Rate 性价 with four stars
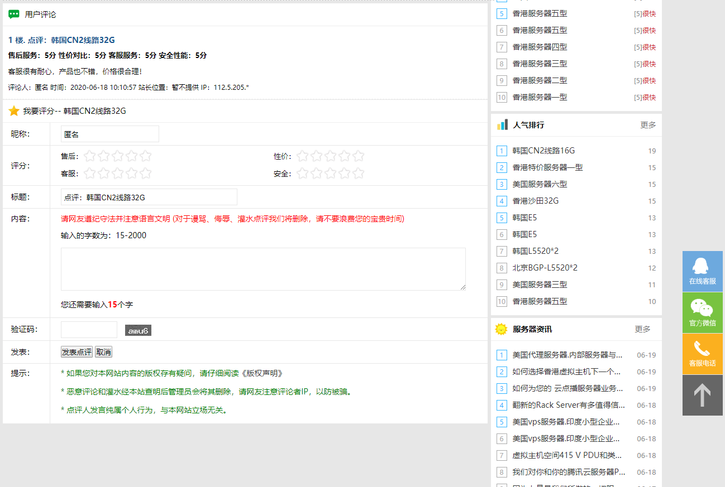The image size is (725, 487). click(344, 156)
